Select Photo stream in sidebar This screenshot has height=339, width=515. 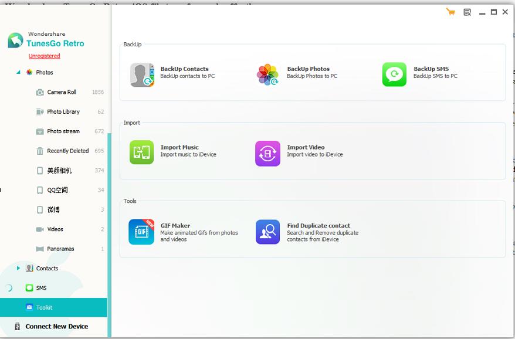[63, 131]
